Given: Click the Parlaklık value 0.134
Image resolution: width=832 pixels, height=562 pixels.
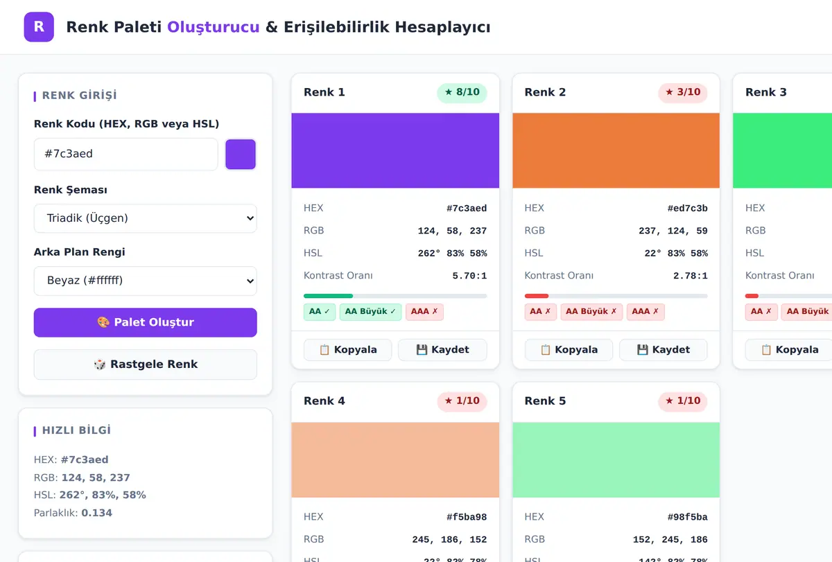Looking at the screenshot, I should click(96, 513).
